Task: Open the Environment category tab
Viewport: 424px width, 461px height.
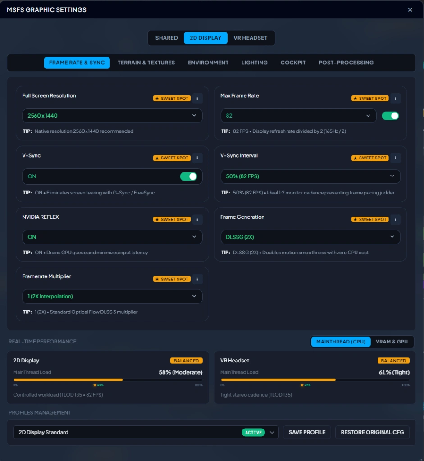Action: [x=208, y=63]
